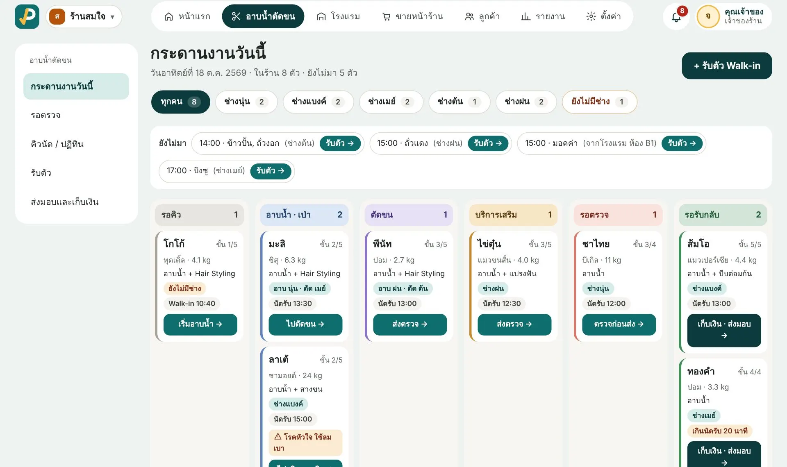Image resolution: width=787 pixels, height=467 pixels.
Task: Open notifications bell with 8 badge
Action: (676, 16)
